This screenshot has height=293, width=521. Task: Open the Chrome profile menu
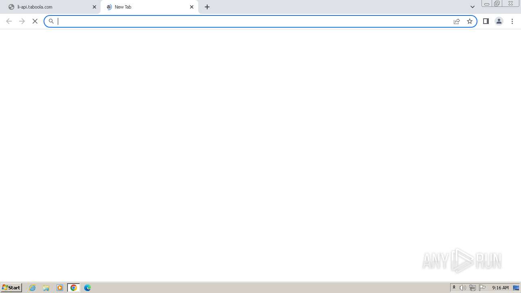(499, 21)
